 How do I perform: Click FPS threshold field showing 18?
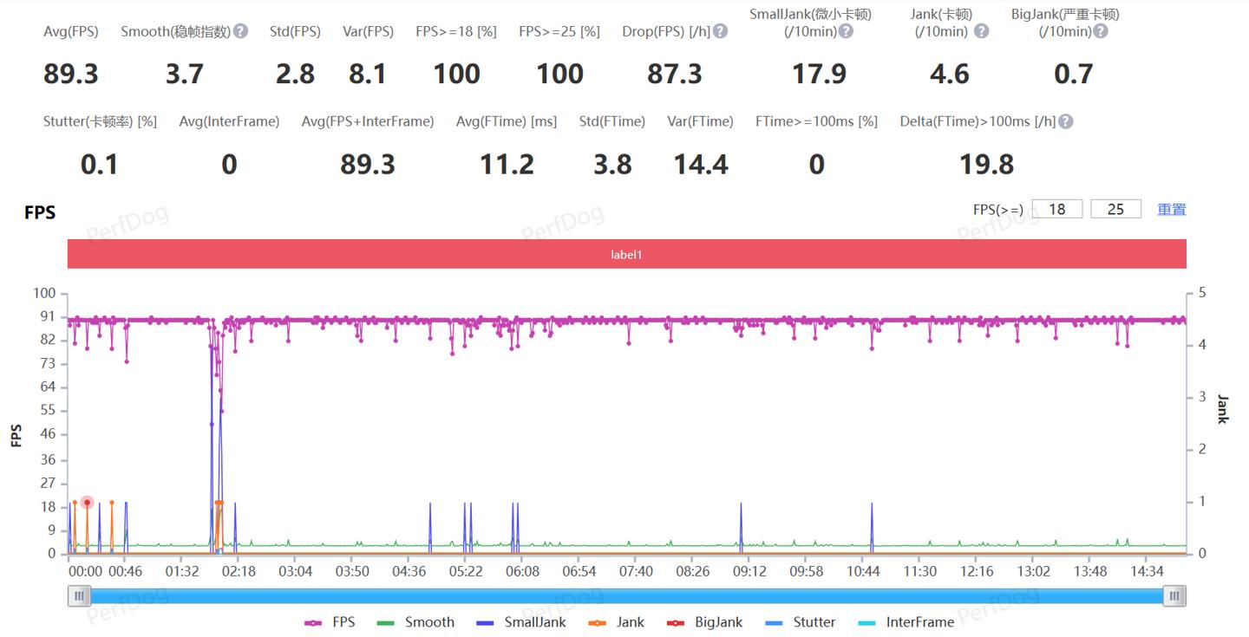[1056, 209]
